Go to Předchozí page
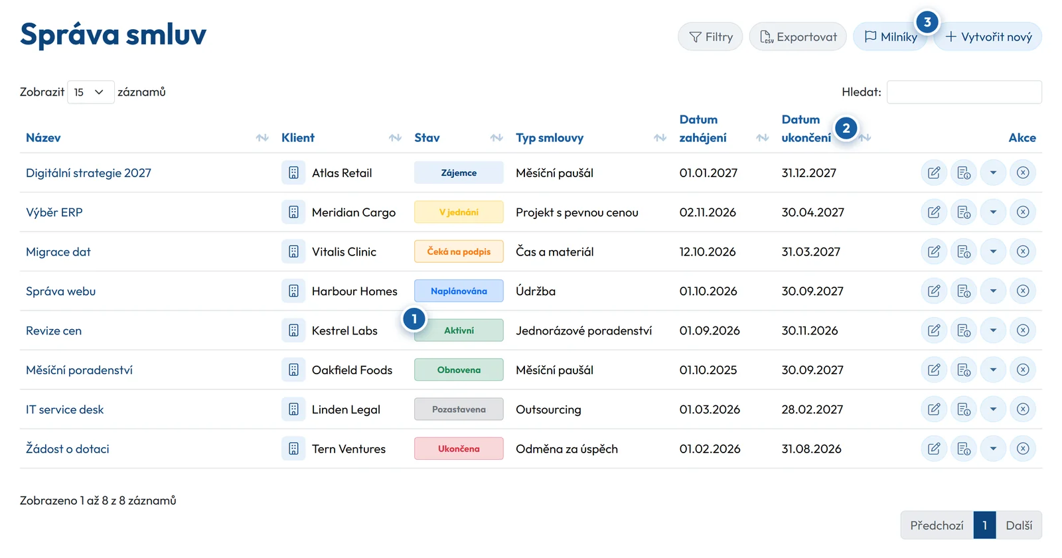Image resolution: width=1062 pixels, height=558 pixels. 937,525
